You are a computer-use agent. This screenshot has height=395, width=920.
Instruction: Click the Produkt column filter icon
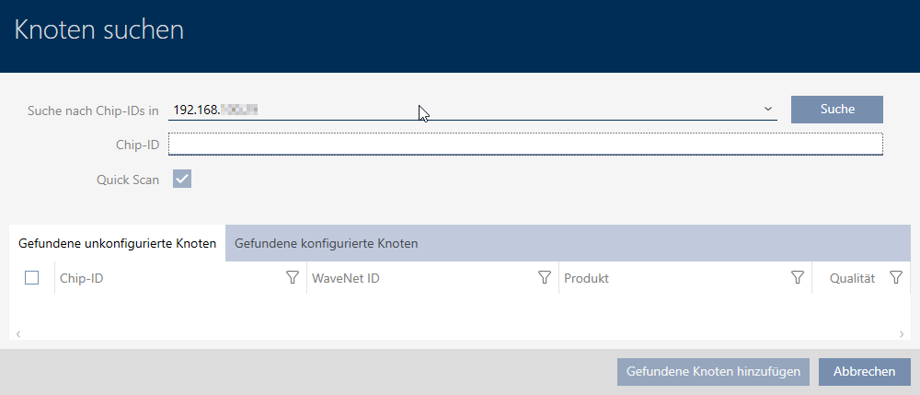798,277
